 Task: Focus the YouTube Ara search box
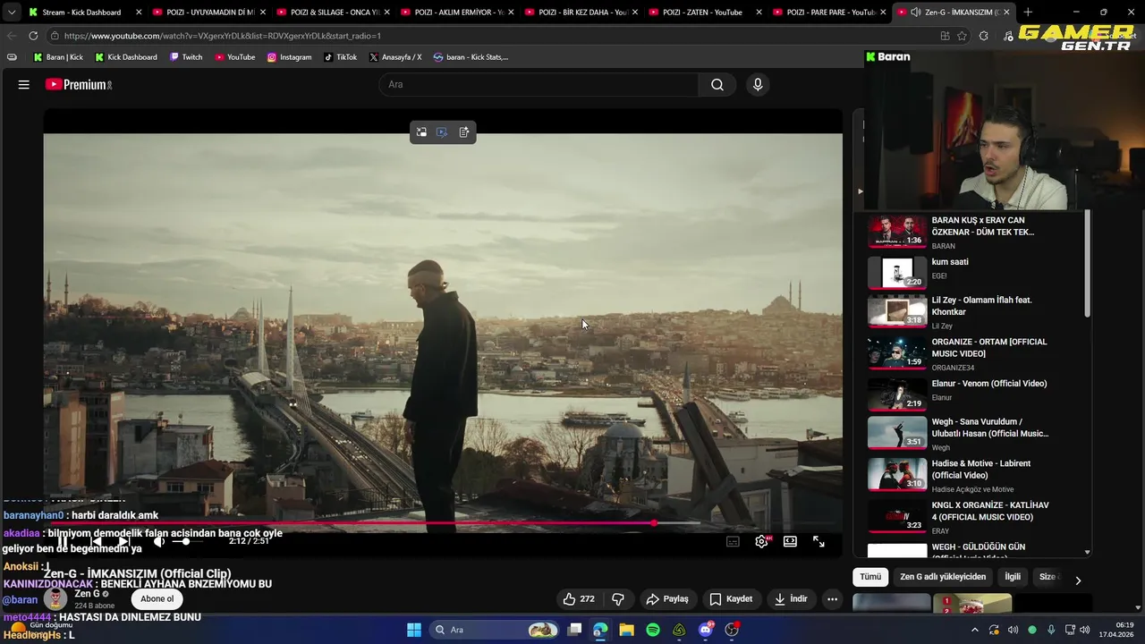[x=539, y=85]
